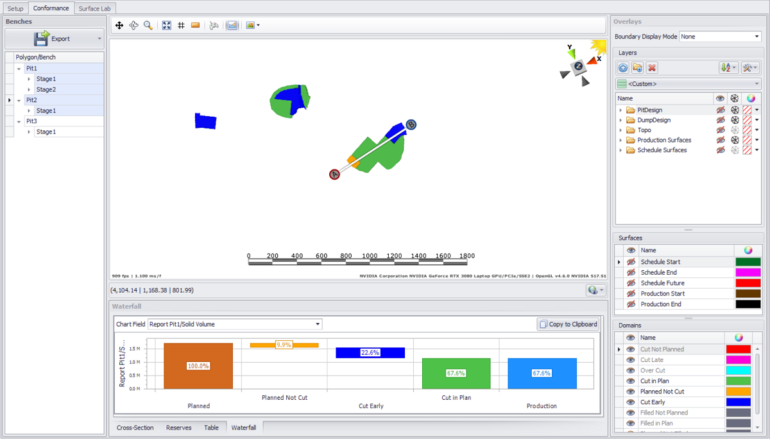This screenshot has height=439, width=770.
Task: Toggle wireframe for PitDesign layer
Action: (x=735, y=110)
